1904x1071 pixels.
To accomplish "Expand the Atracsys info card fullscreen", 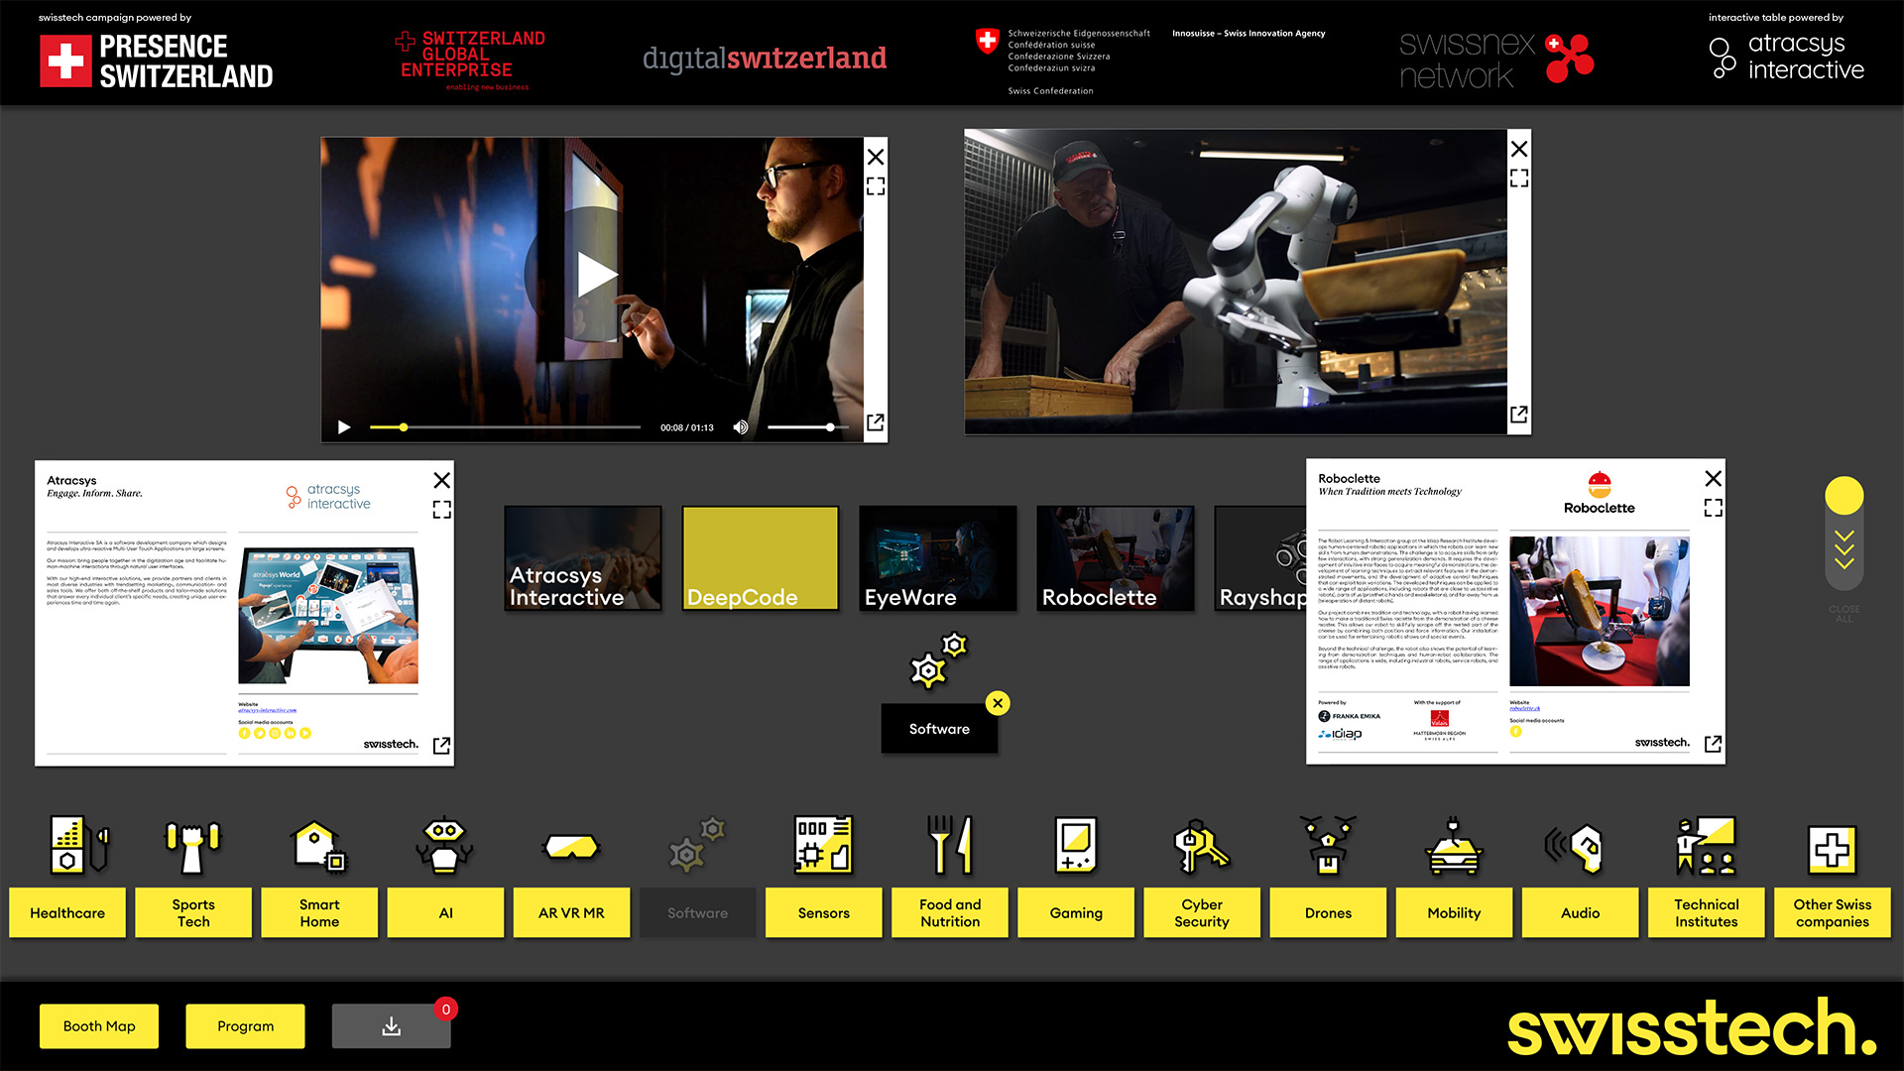I will (441, 510).
